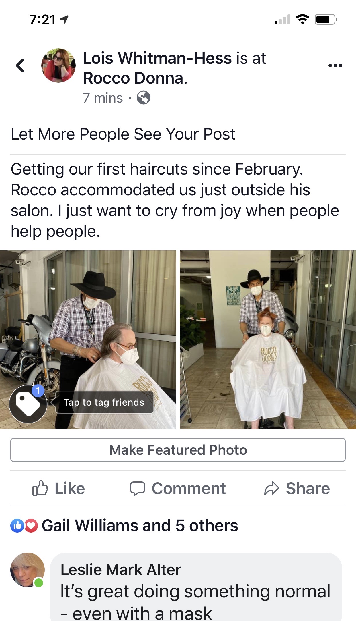356x621 pixels.
Task: Open Rocco Donna location page
Action: pos(135,78)
